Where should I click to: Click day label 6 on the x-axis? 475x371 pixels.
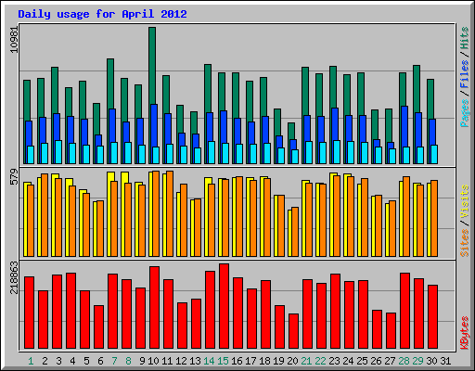100,361
